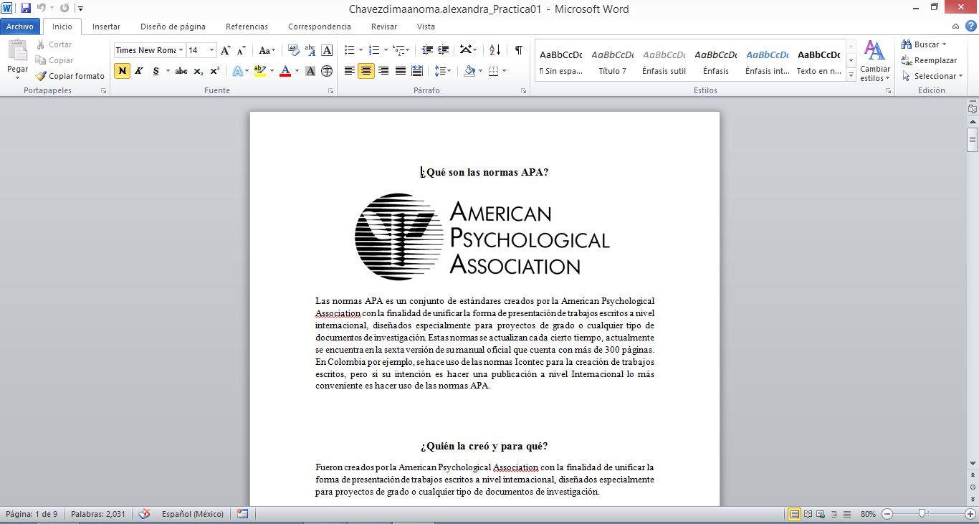
Task: Toggle left text alignment
Action: pos(350,71)
